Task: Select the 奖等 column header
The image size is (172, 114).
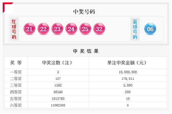Action: 16,63
